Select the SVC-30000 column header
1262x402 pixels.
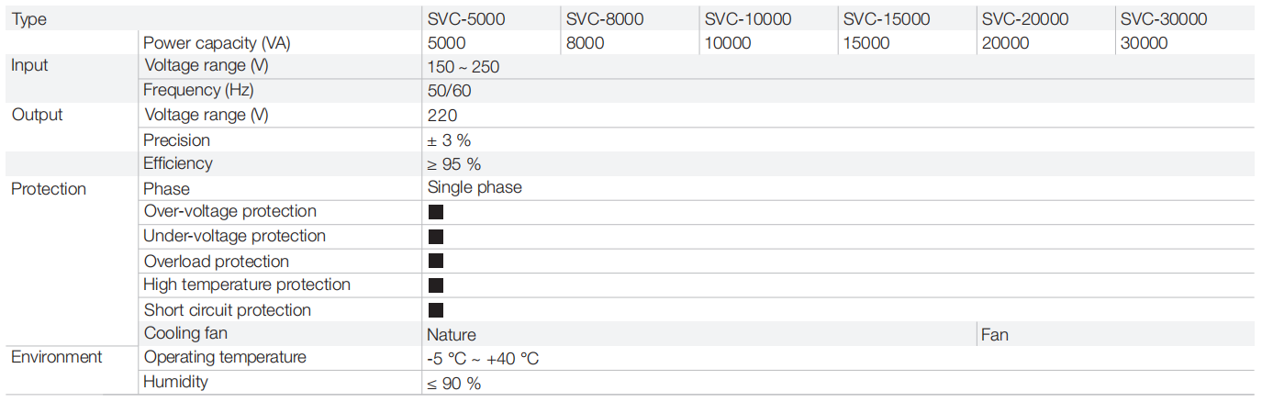point(1164,19)
